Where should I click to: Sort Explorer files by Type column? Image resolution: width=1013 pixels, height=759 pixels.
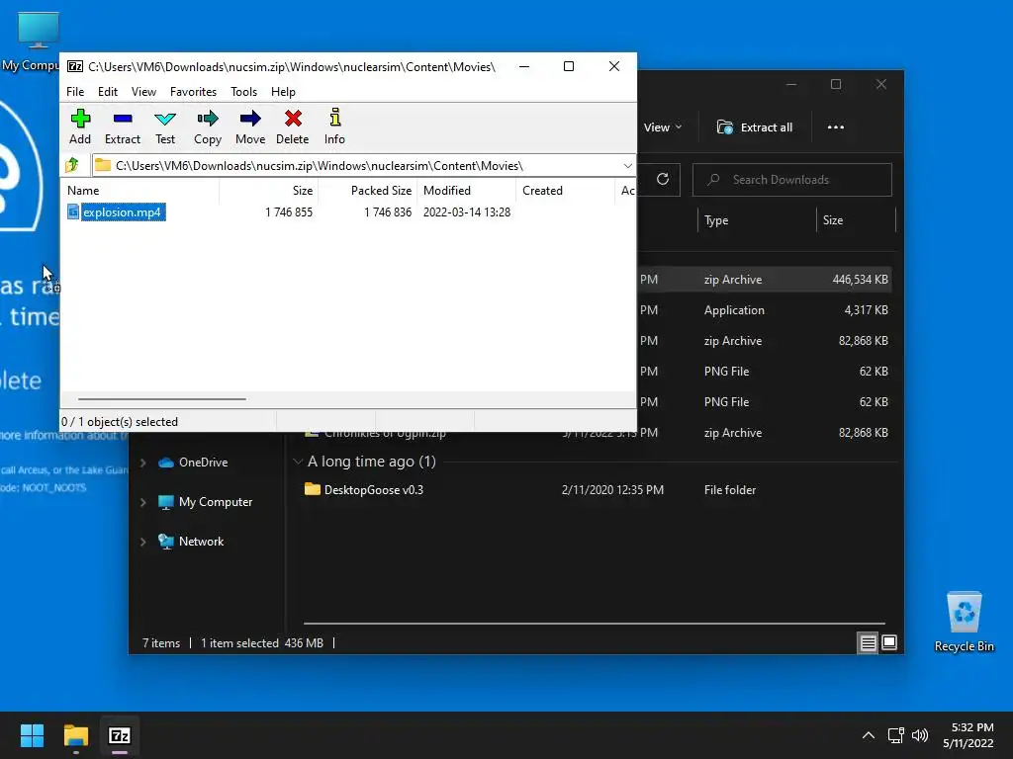757,220
